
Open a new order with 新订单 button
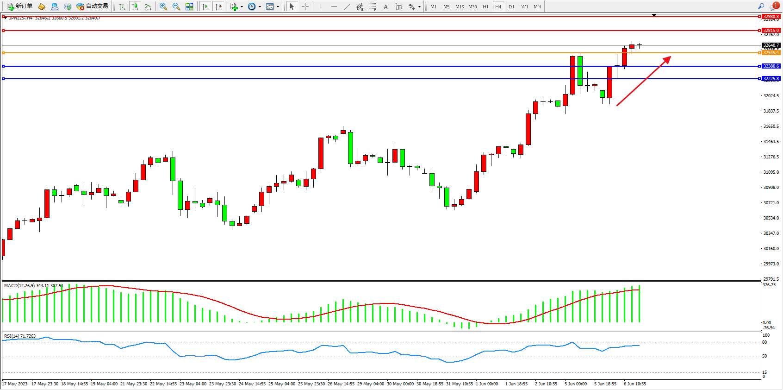[x=19, y=6]
